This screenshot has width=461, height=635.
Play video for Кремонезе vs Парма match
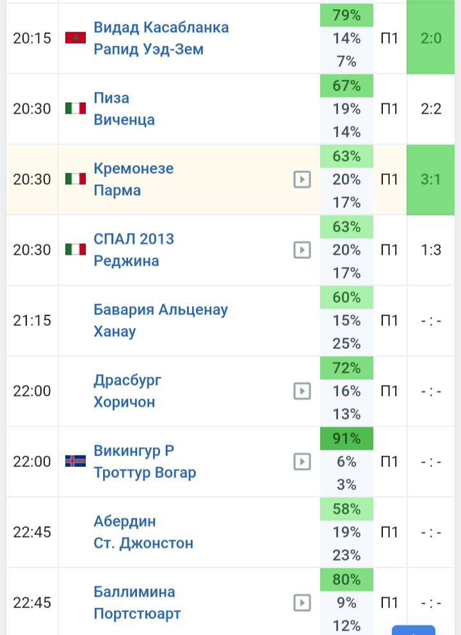coord(302,180)
